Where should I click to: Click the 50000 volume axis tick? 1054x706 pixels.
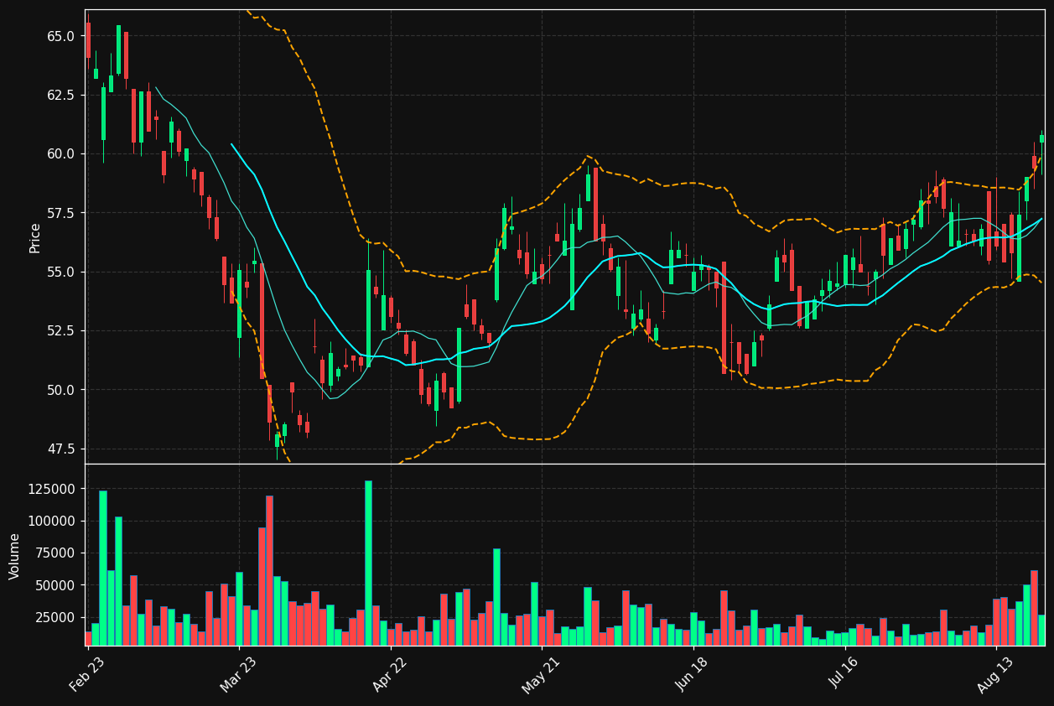click(x=55, y=585)
